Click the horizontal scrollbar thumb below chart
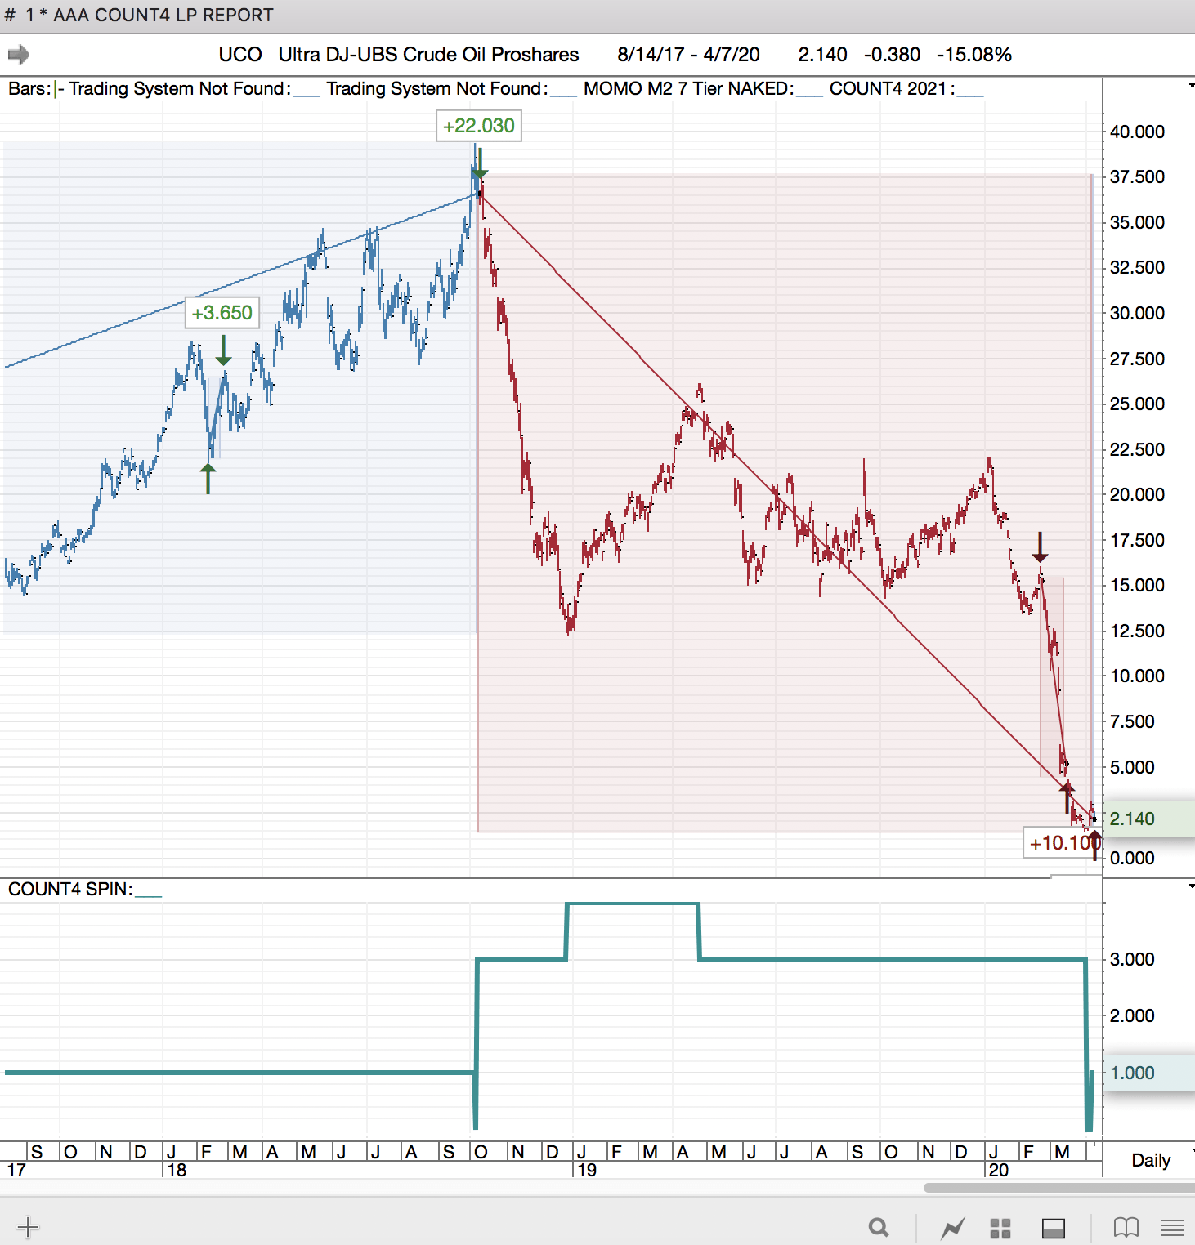Image resolution: width=1195 pixels, height=1245 pixels. click(1059, 1188)
